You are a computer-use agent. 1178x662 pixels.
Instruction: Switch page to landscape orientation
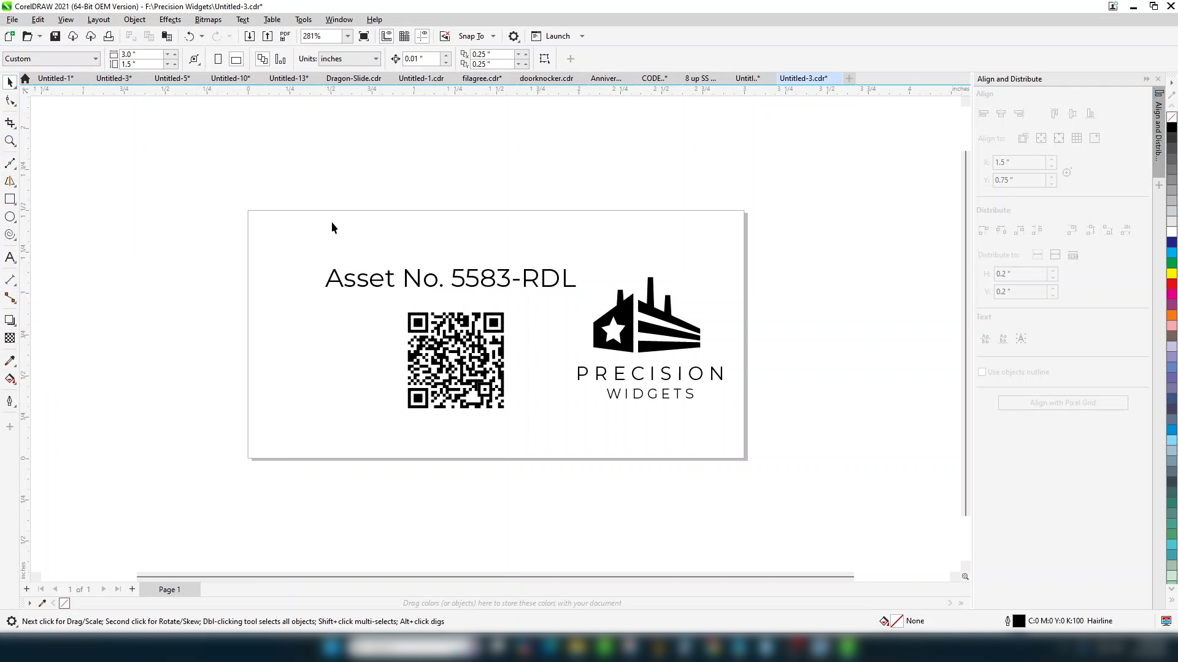coord(236,59)
